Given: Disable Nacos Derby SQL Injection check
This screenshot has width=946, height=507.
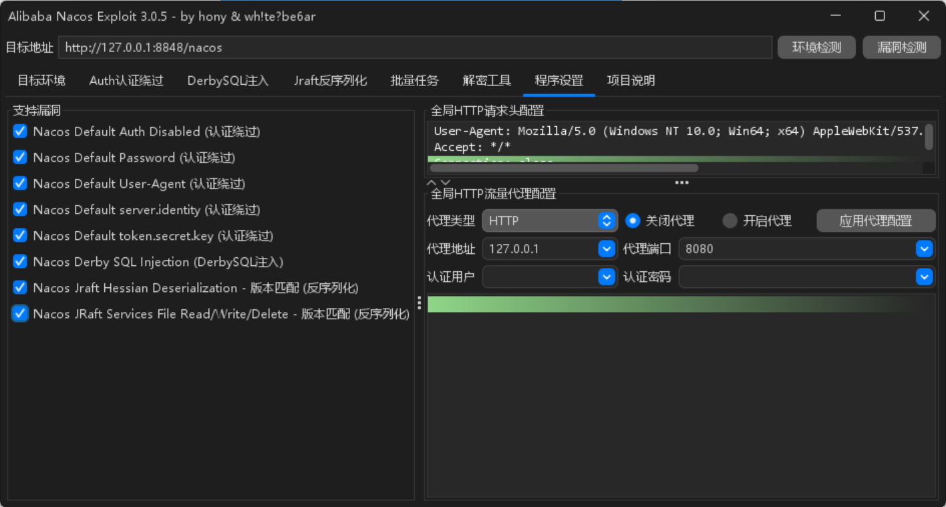Looking at the screenshot, I should click(20, 262).
